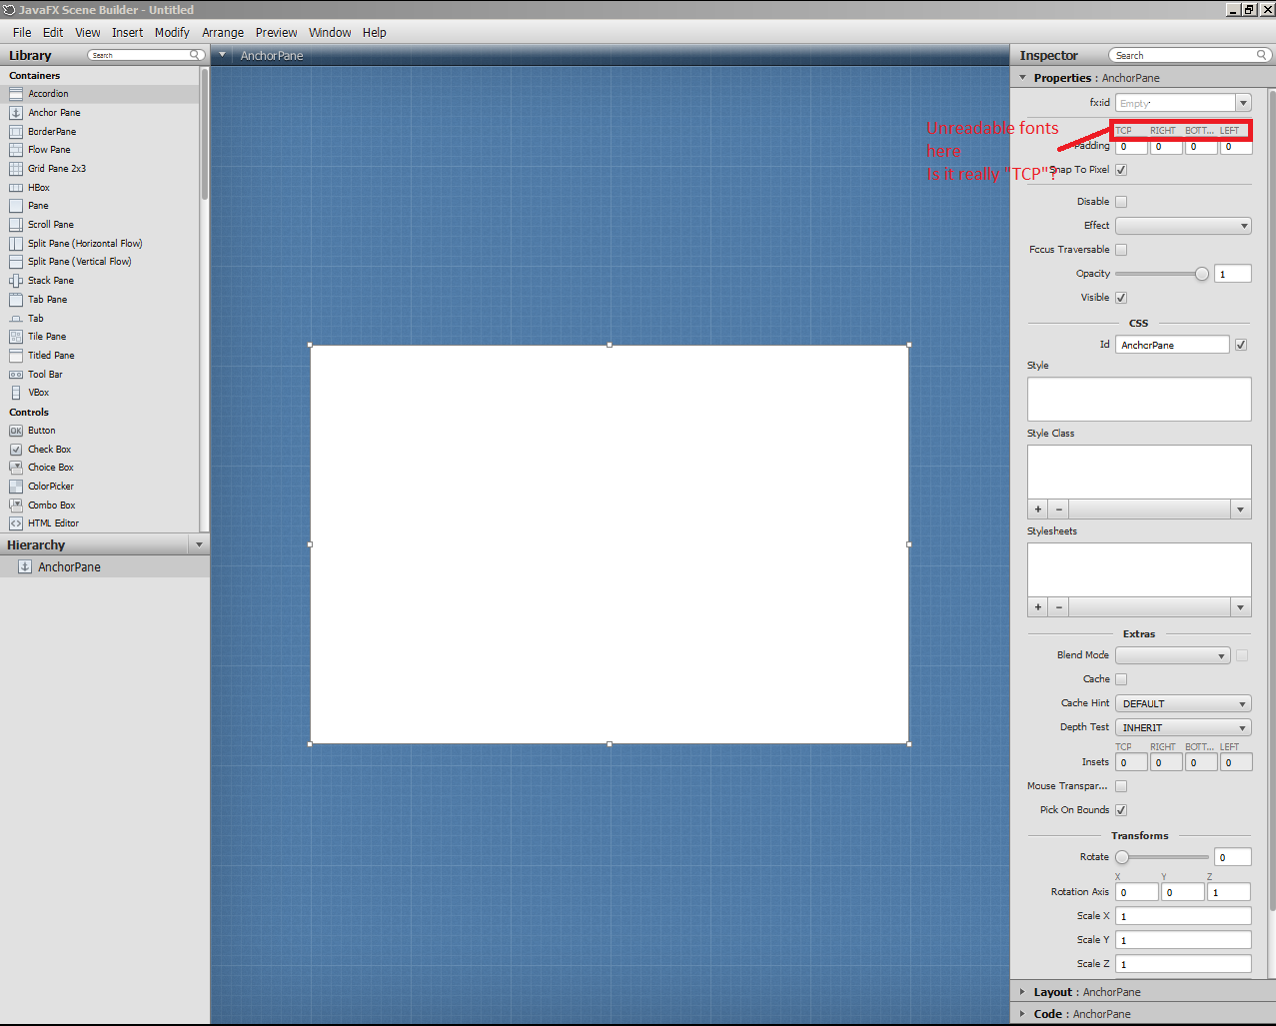
Task: Select AnchorPane in the Hierarchy panel
Action: click(69, 567)
